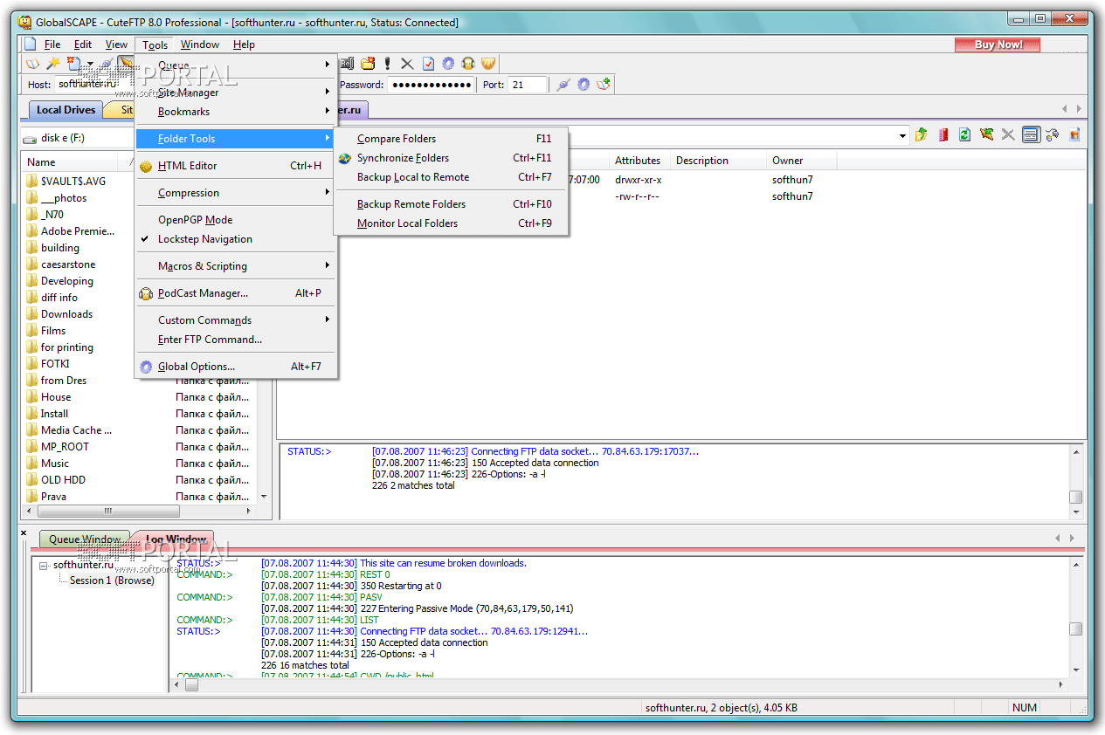Expand the Queue submenu
Screen dimensions: 1105x735
[236, 65]
